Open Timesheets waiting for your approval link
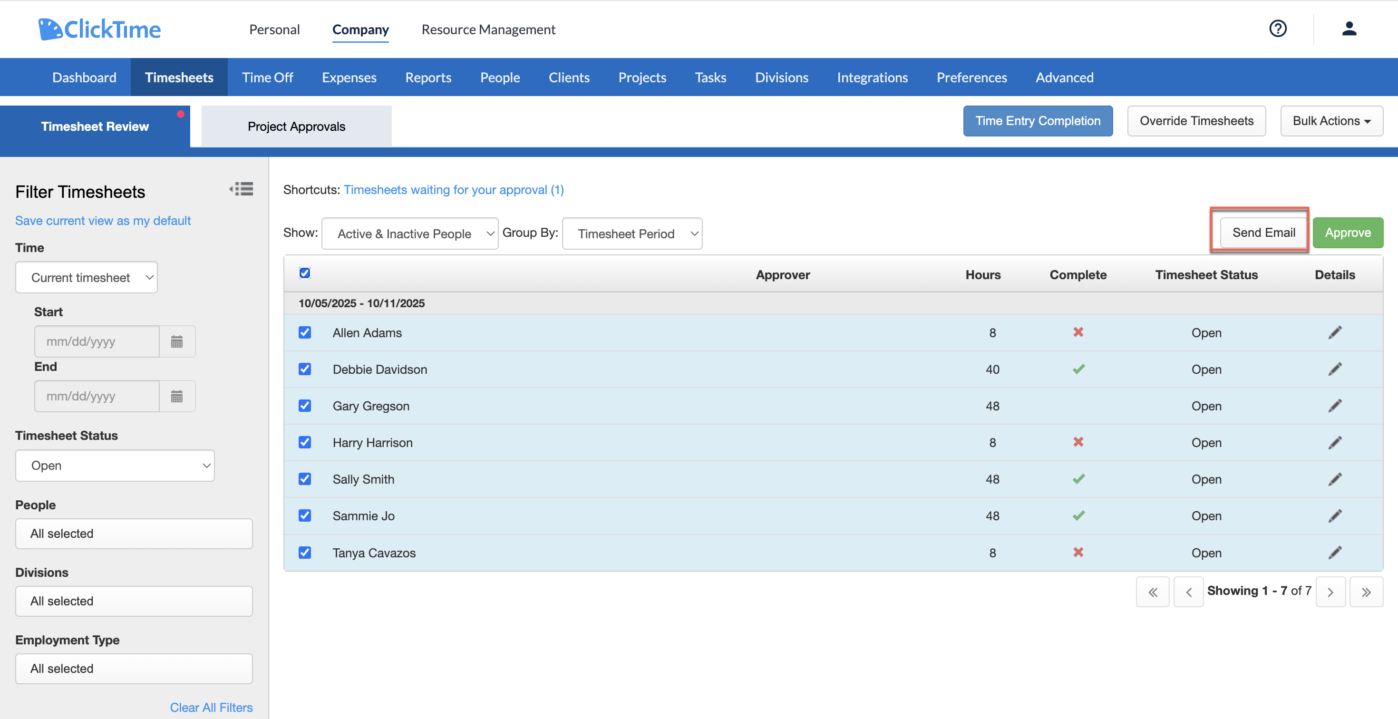 [x=453, y=189]
